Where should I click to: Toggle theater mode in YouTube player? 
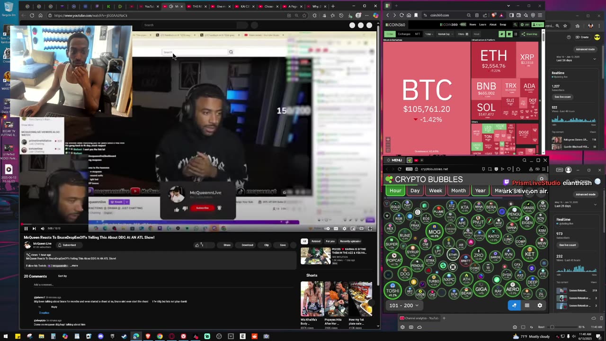(361, 228)
